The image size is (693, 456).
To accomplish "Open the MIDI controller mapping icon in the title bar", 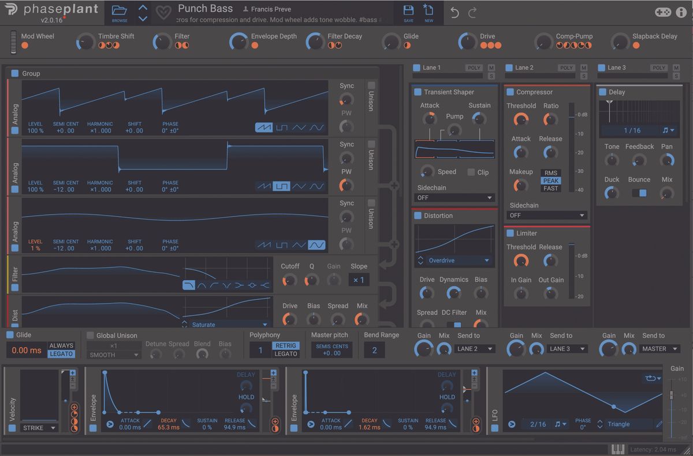I will [663, 12].
